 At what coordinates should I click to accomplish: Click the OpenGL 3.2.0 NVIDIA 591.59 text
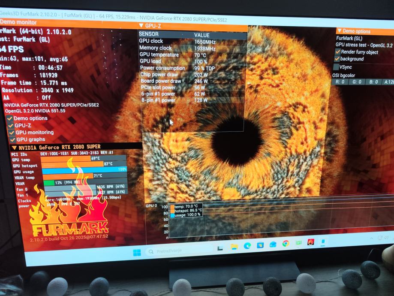click(x=35, y=111)
